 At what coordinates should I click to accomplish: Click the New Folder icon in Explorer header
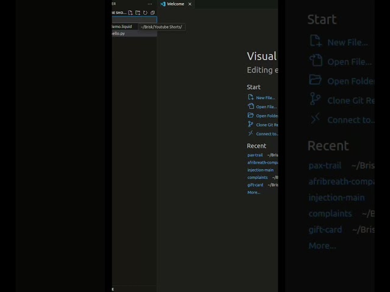138,13
